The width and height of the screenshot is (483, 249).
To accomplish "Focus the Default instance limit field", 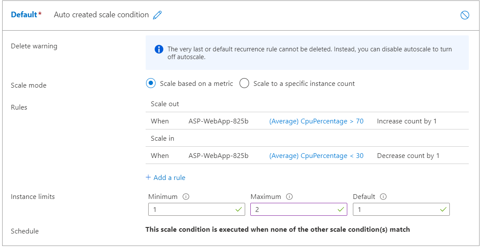I will point(395,209).
